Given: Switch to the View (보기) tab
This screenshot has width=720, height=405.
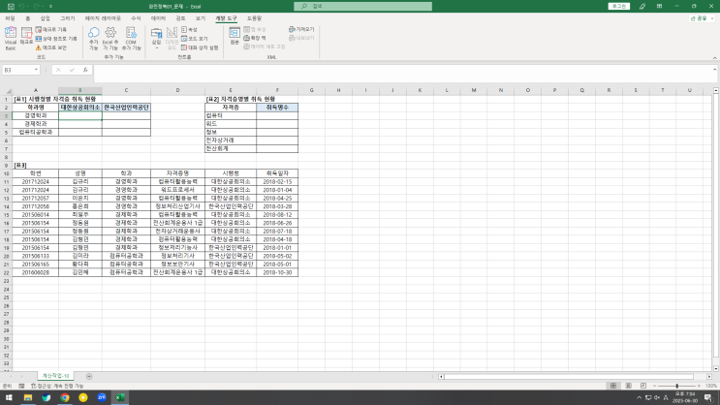Looking at the screenshot, I should [x=201, y=18].
